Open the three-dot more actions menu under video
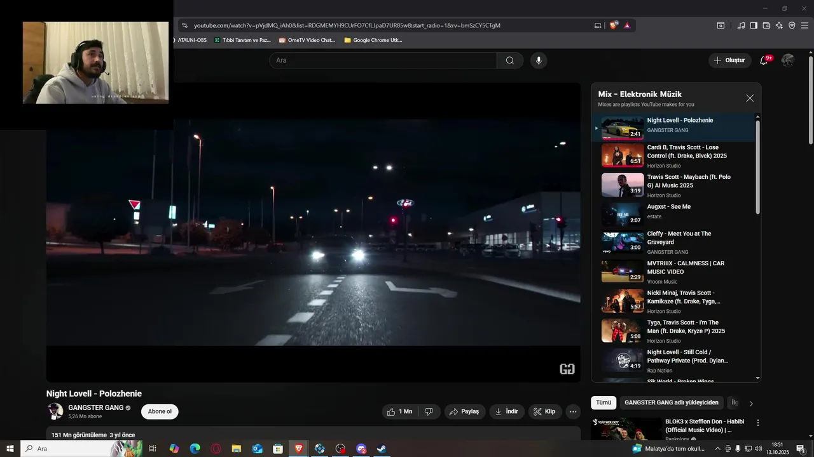Screen dimensions: 814x457 click(x=573, y=412)
